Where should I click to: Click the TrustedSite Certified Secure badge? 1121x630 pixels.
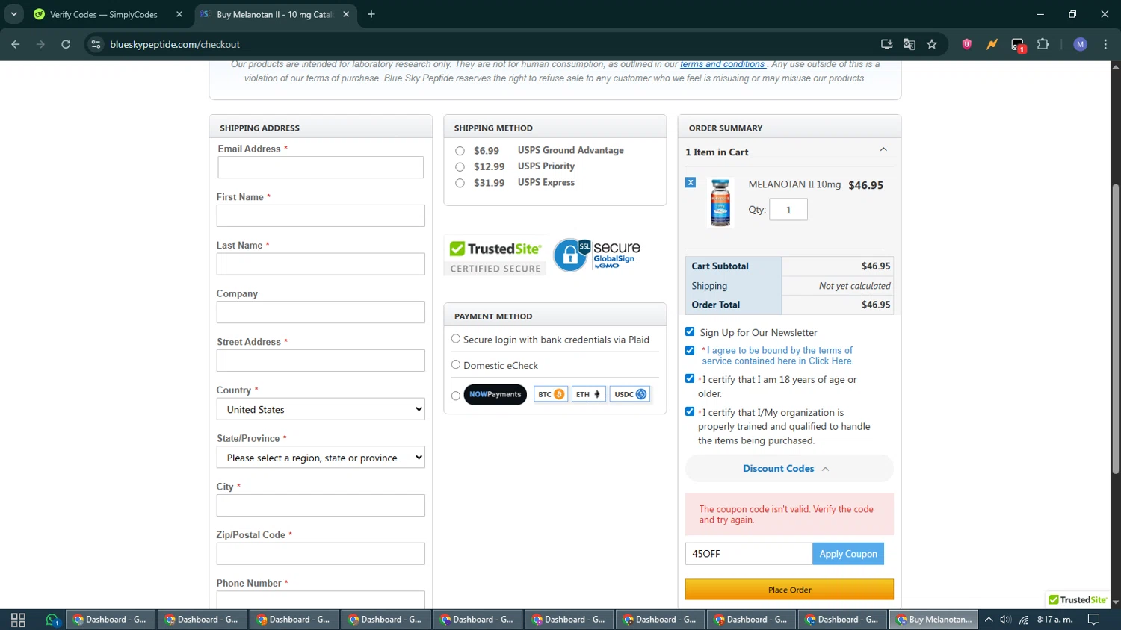pyautogui.click(x=495, y=256)
